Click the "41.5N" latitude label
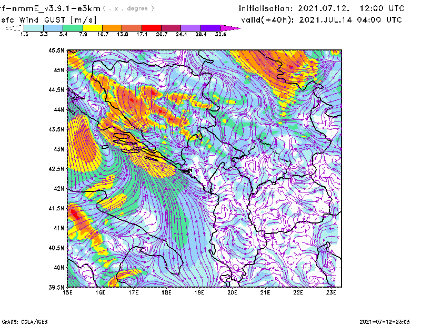 (x=57, y=208)
